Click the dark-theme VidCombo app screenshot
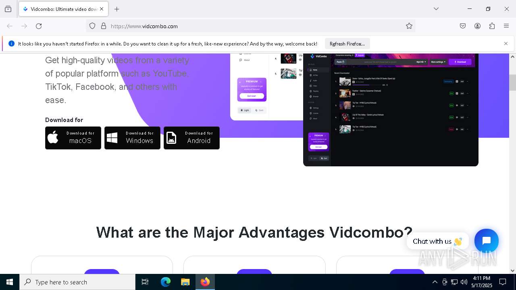This screenshot has width=516, height=290. pyautogui.click(x=391, y=110)
